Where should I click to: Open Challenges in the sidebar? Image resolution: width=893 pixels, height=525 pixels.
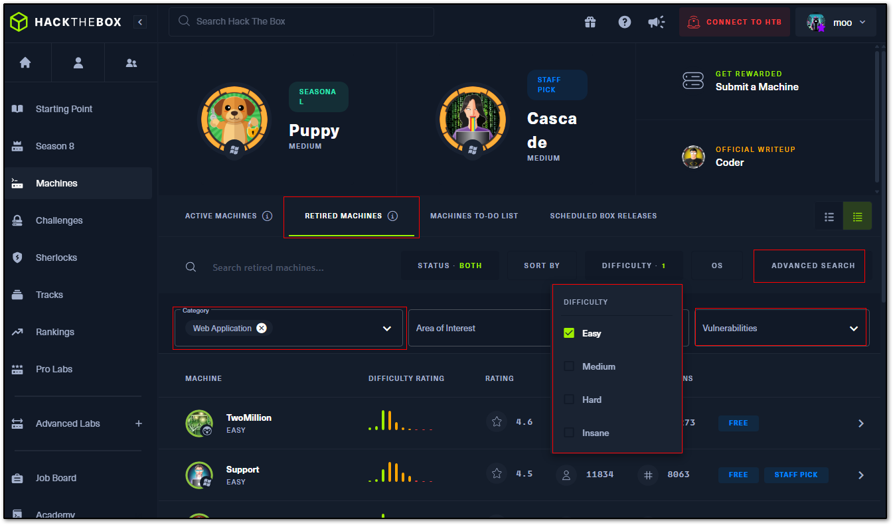point(78,220)
